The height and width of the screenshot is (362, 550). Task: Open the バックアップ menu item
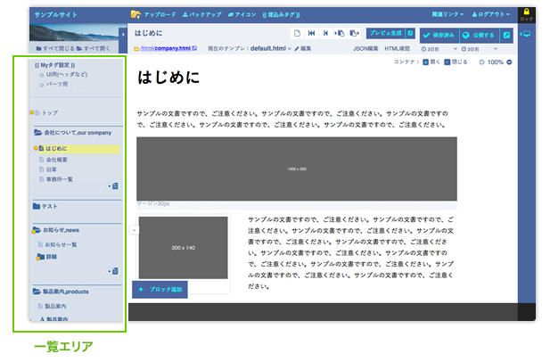click(201, 15)
